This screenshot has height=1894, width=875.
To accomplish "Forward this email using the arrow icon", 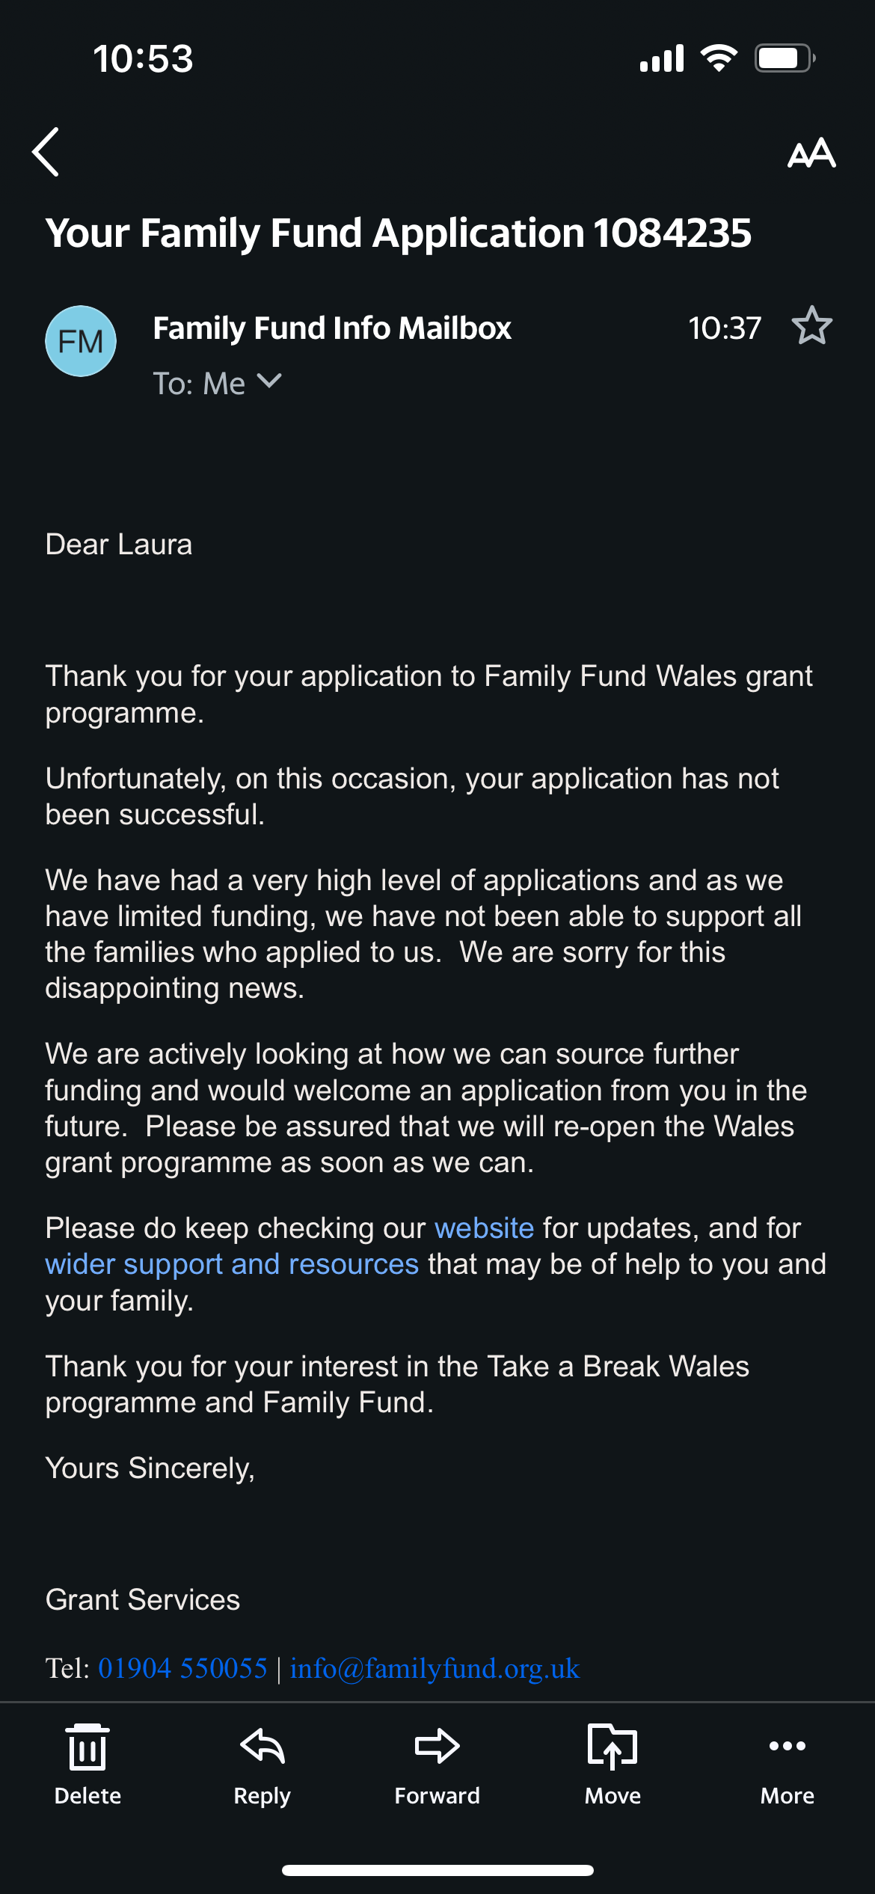I will tap(437, 1764).
